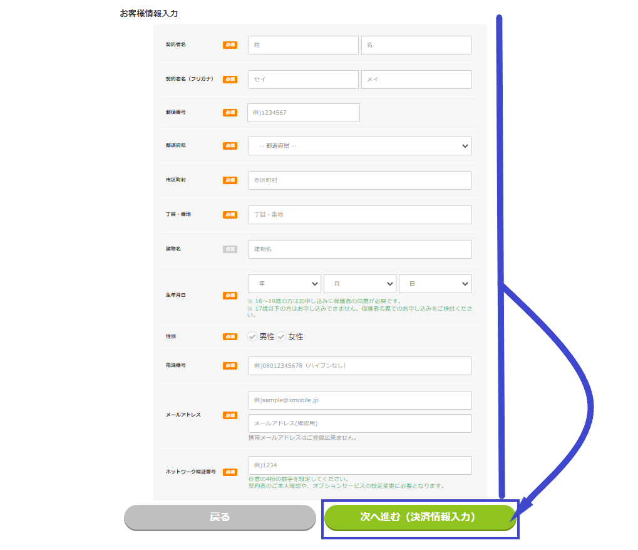Click the 市区町村 city input field
The image size is (638, 550).
point(359,180)
